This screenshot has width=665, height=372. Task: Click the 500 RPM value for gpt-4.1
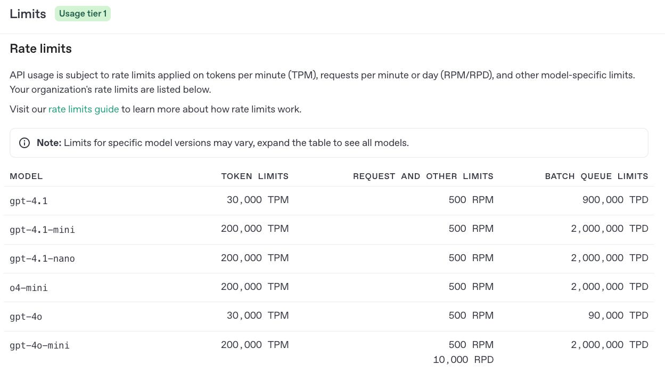pos(471,200)
